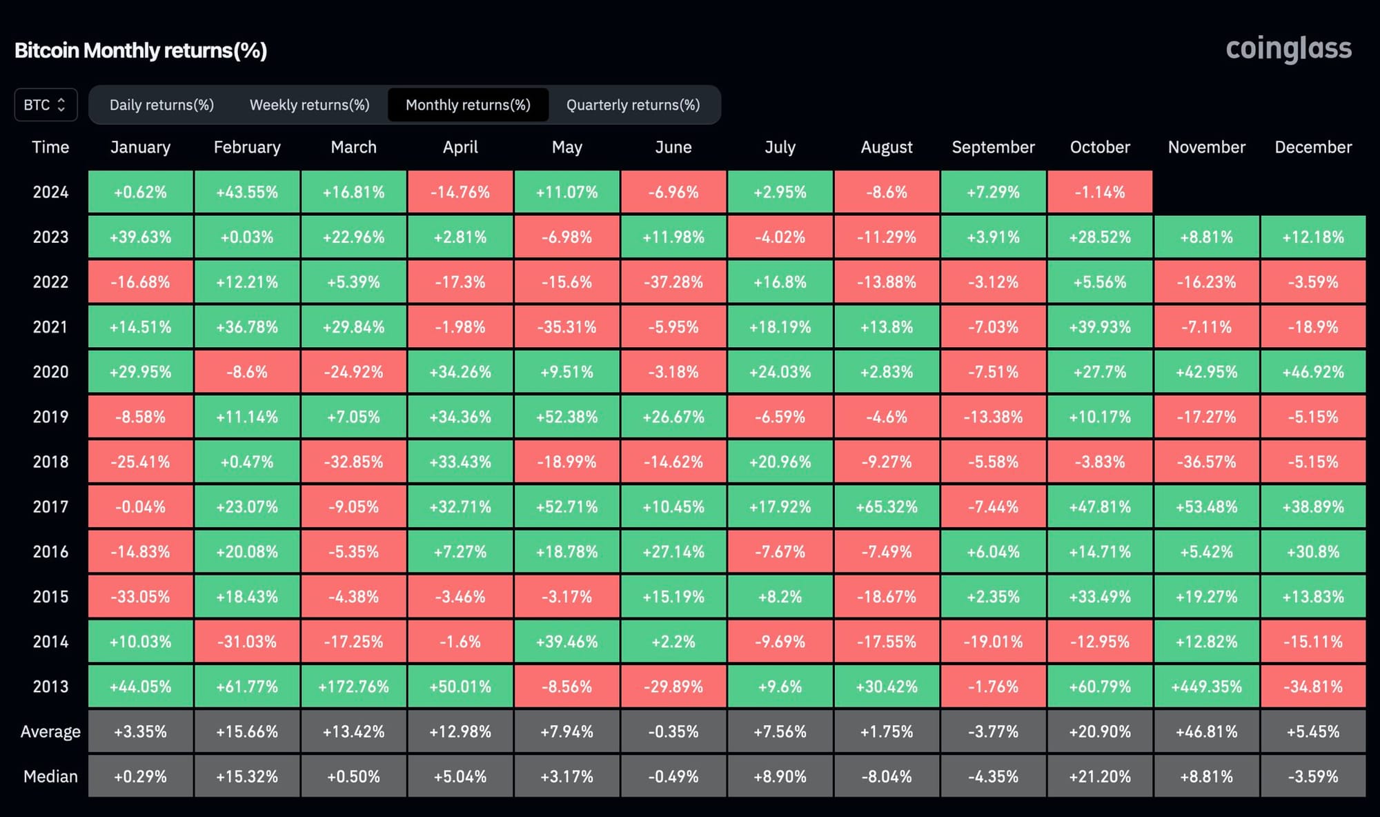Viewport: 1380px width, 817px height.
Task: Click the 2024 February +43.55% cell
Action: coord(247,192)
